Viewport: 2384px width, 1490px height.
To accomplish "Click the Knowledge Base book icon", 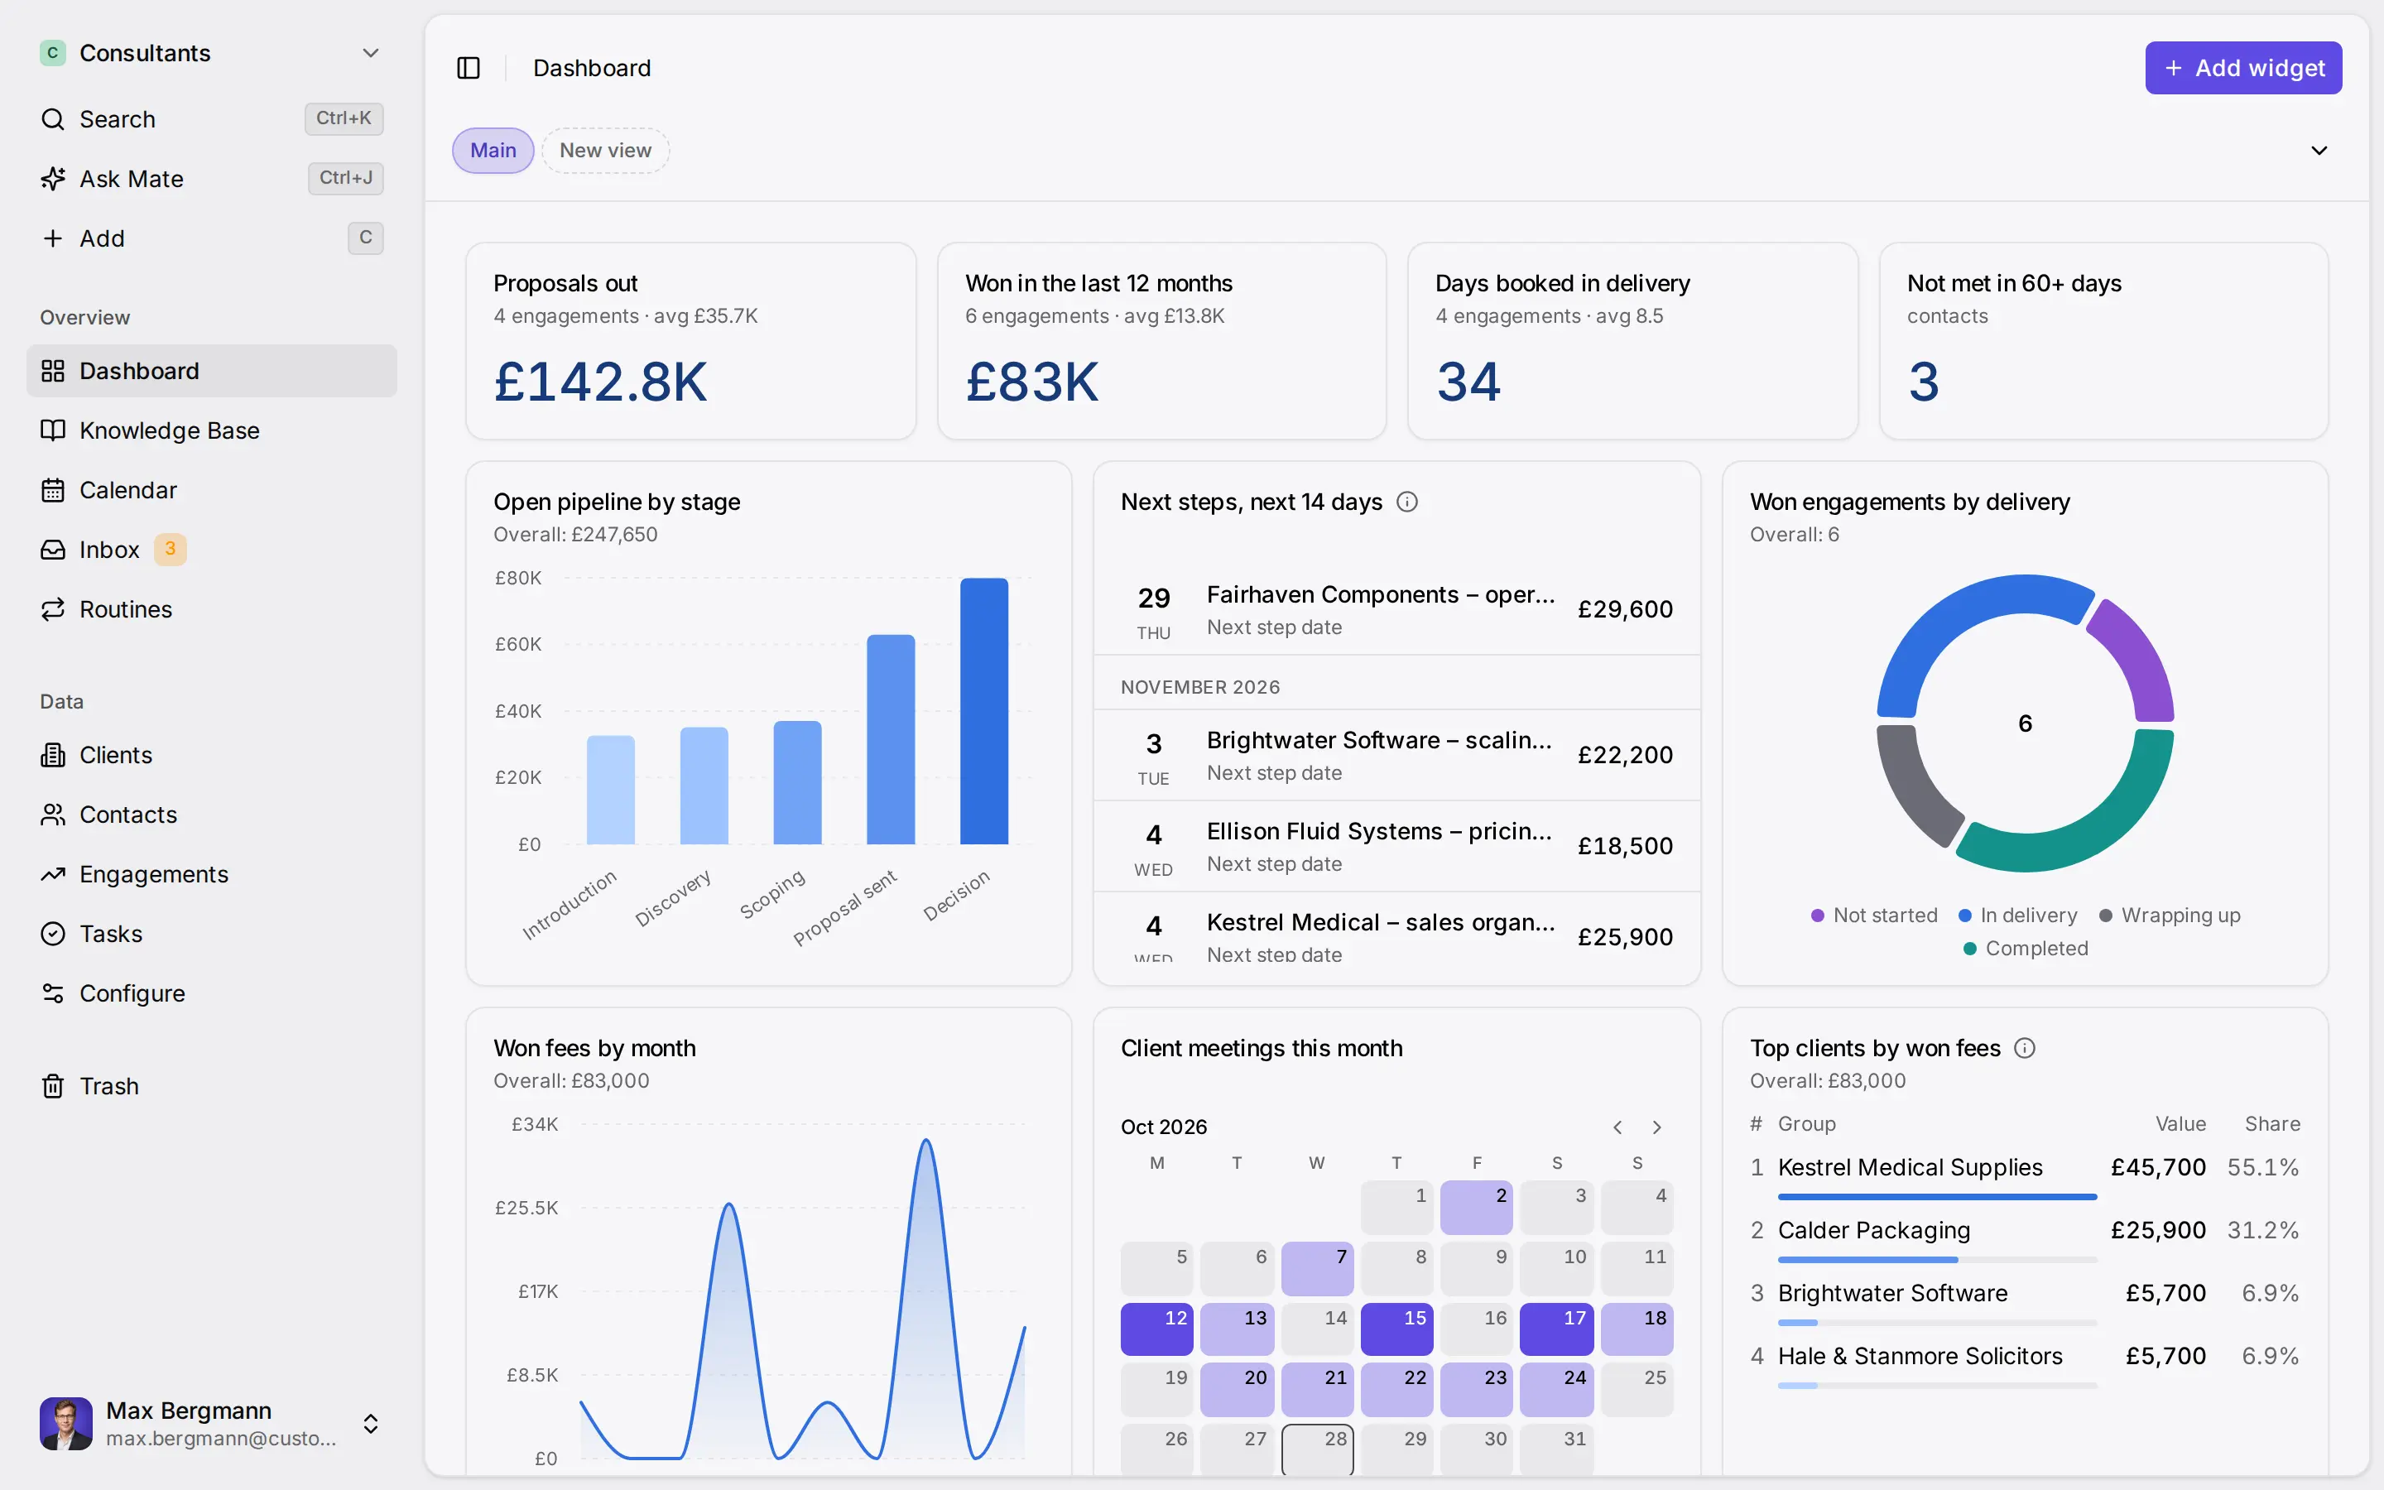I will [52, 430].
